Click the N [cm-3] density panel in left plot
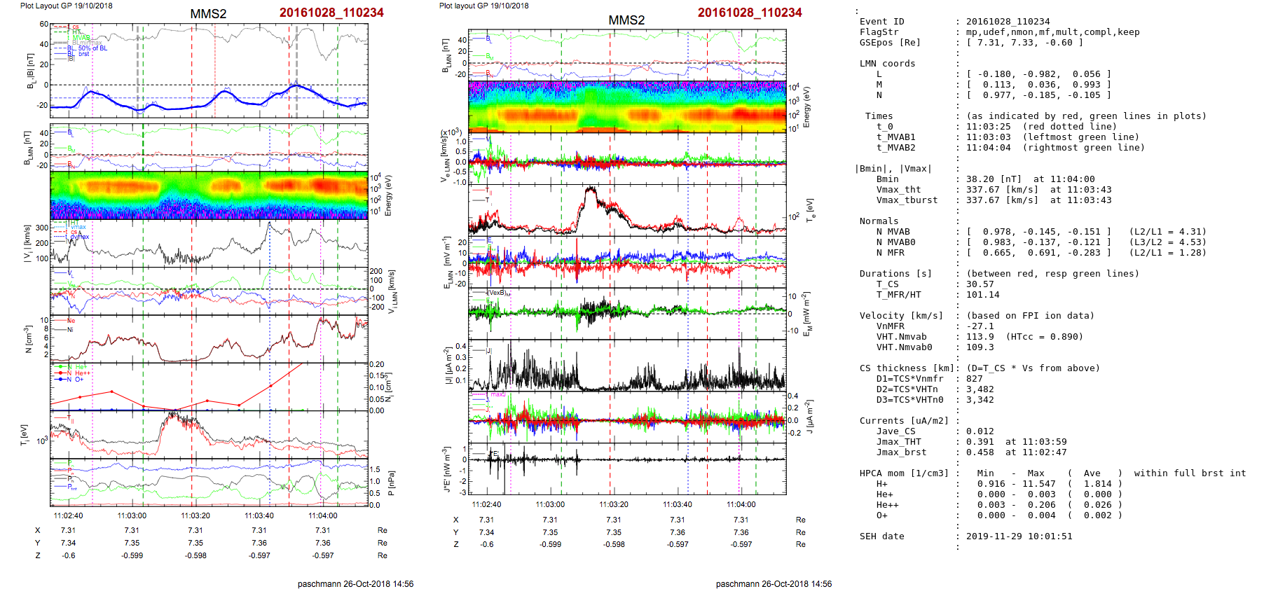The width and height of the screenshot is (1264, 589). (x=209, y=339)
